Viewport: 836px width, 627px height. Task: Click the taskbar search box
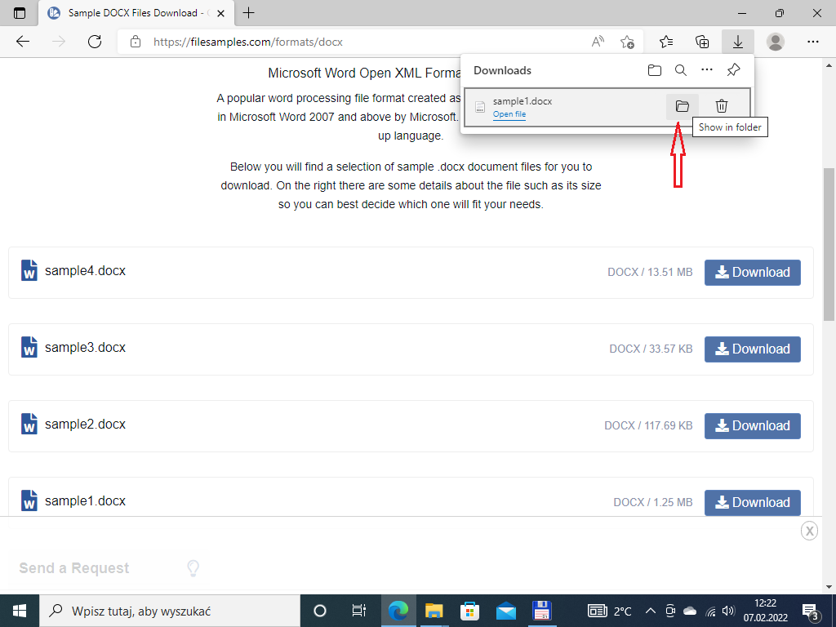pos(170,611)
